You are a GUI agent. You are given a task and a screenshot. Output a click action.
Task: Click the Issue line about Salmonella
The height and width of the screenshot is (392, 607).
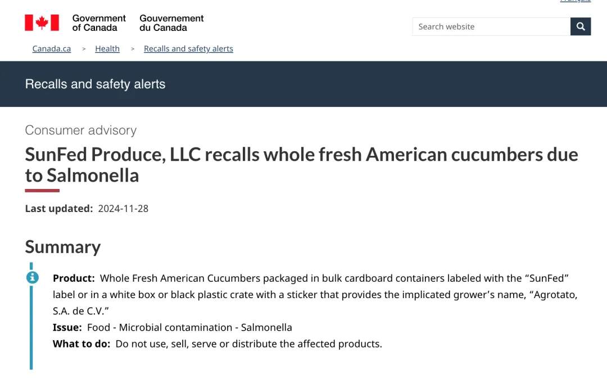coord(173,327)
